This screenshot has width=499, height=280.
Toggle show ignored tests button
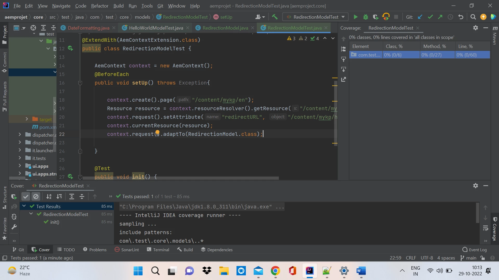tap(36, 197)
